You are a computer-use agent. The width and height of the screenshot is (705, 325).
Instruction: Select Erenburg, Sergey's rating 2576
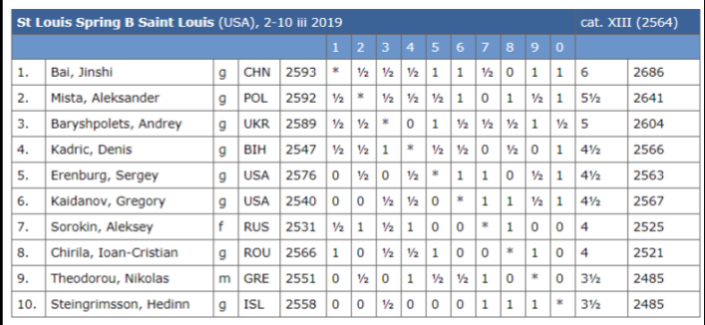point(301,175)
